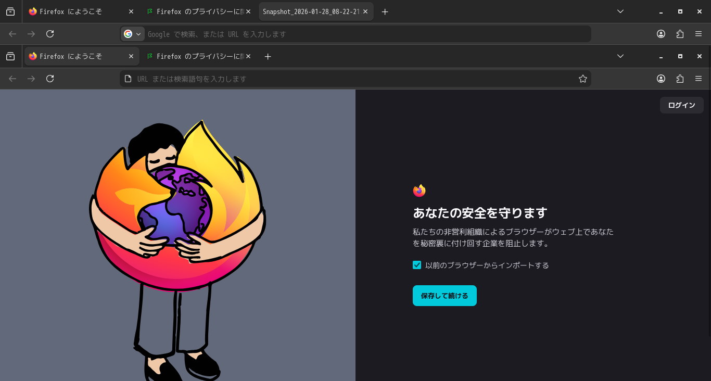Focus the front window URL address field
Image resolution: width=711 pixels, height=381 pixels.
[355, 79]
